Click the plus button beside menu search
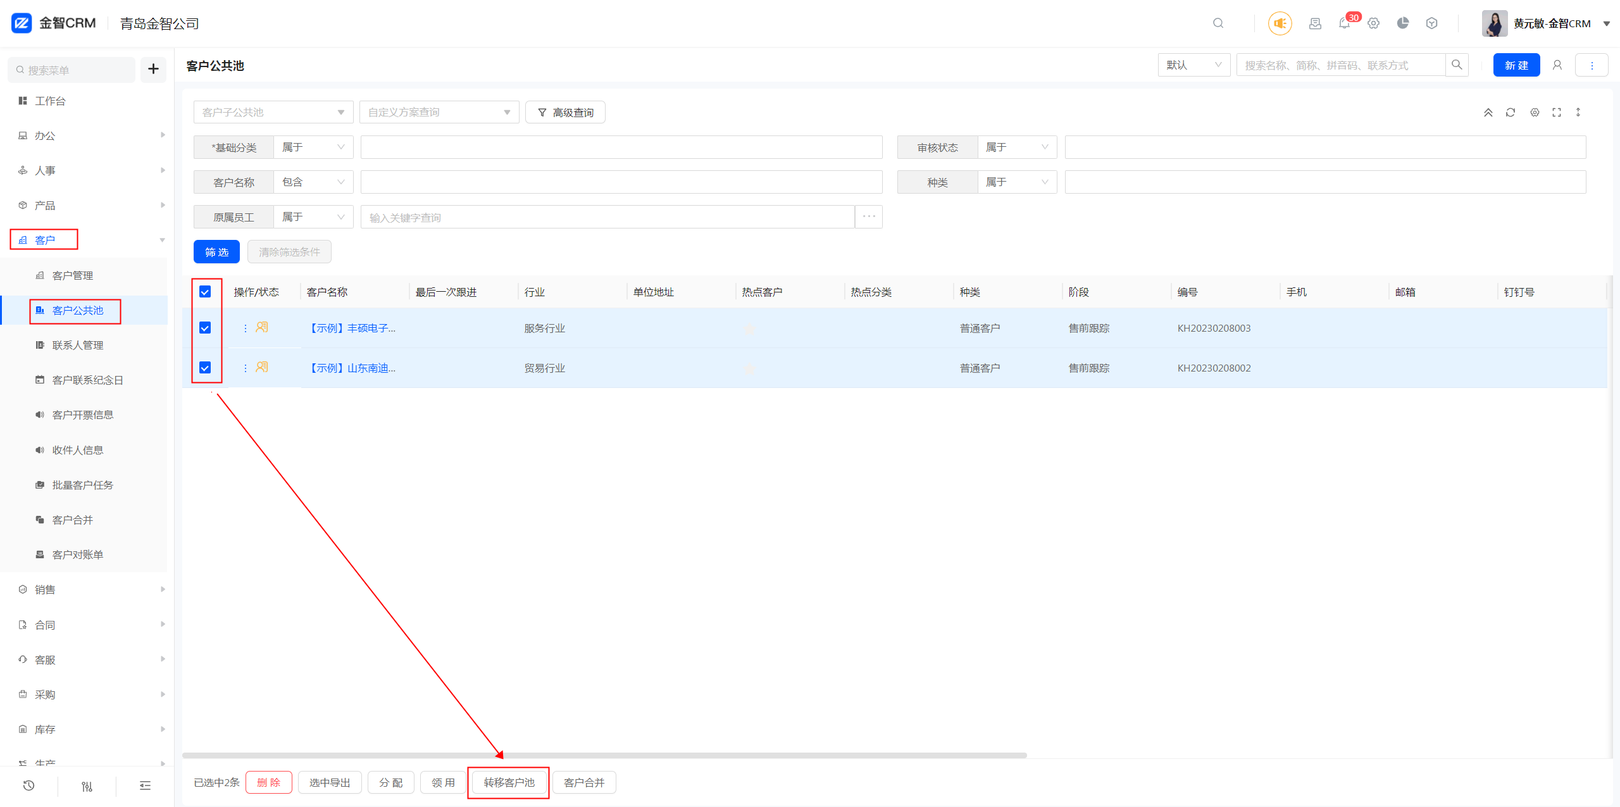The image size is (1620, 807). 153,69
